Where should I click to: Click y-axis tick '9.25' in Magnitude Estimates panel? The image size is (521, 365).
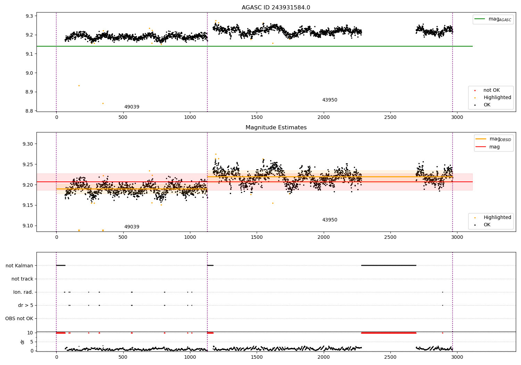[28, 165]
